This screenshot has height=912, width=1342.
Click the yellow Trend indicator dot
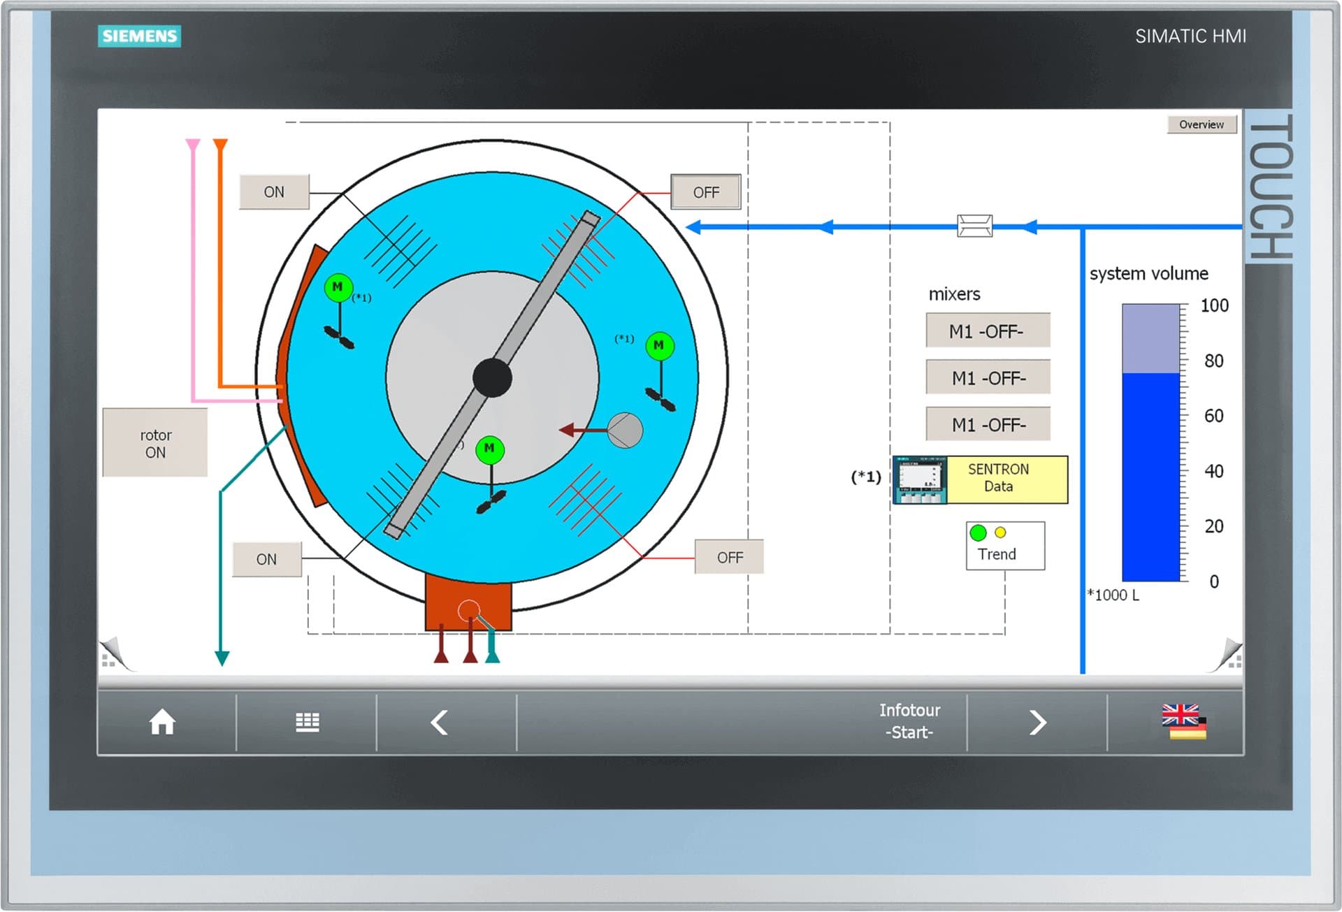(x=1000, y=533)
